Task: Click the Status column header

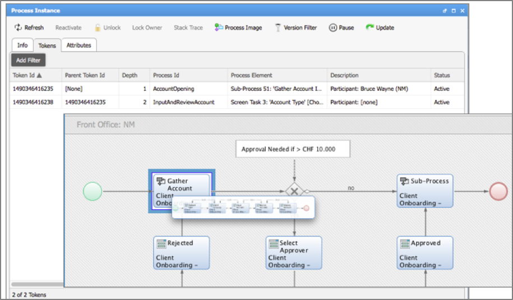Action: point(441,75)
